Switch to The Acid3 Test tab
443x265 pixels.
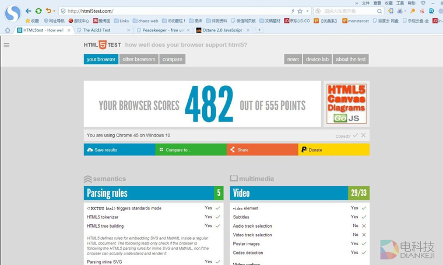102,30
